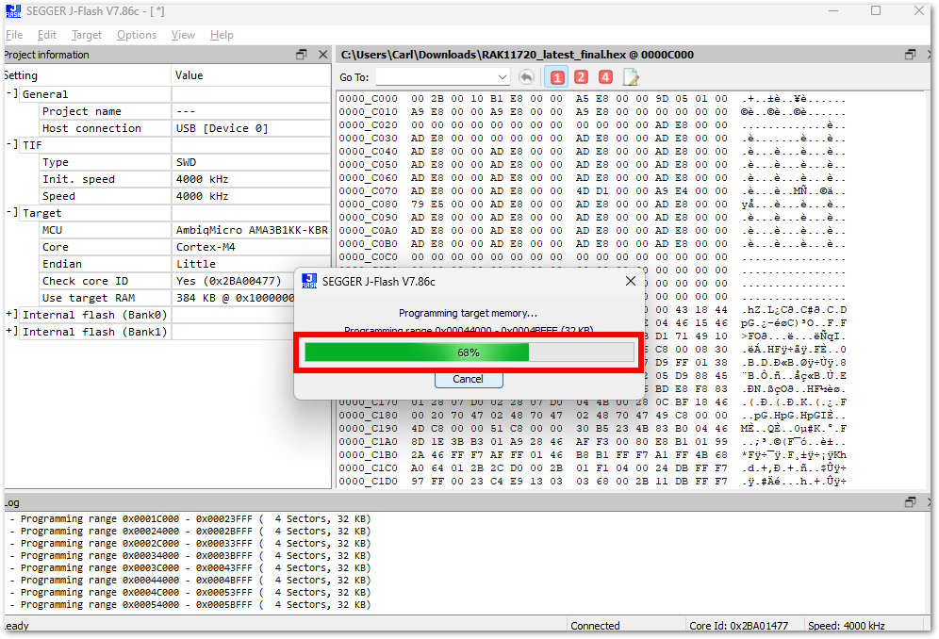Open the Edit menu
Viewport: 939px width, 639px height.
(47, 35)
